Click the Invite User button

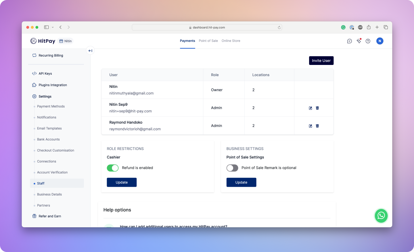click(321, 61)
